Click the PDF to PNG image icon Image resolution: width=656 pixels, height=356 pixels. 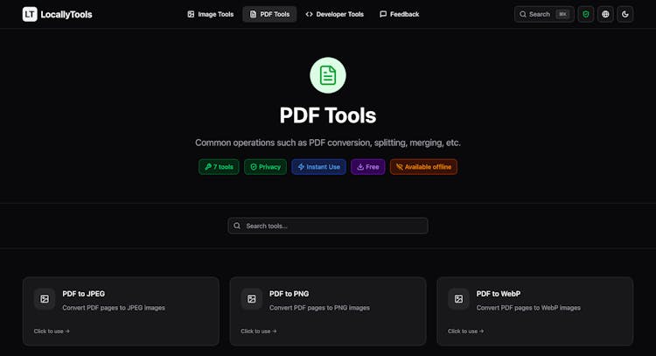pyautogui.click(x=251, y=299)
